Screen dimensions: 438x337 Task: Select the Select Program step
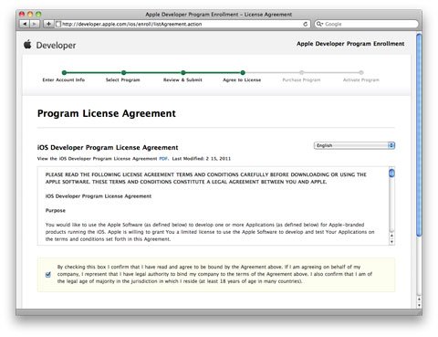point(123,79)
